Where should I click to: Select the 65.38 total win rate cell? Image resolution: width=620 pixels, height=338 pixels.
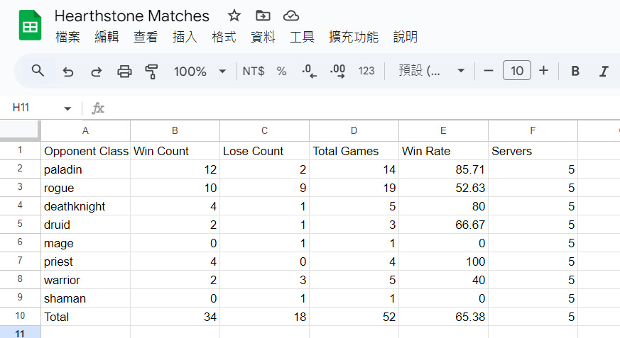(443, 317)
